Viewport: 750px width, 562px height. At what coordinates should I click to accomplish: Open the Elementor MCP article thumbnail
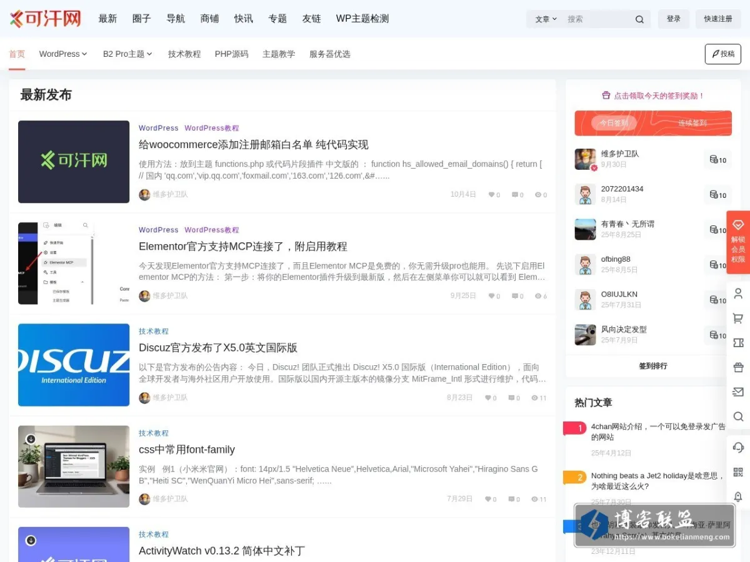[74, 263]
